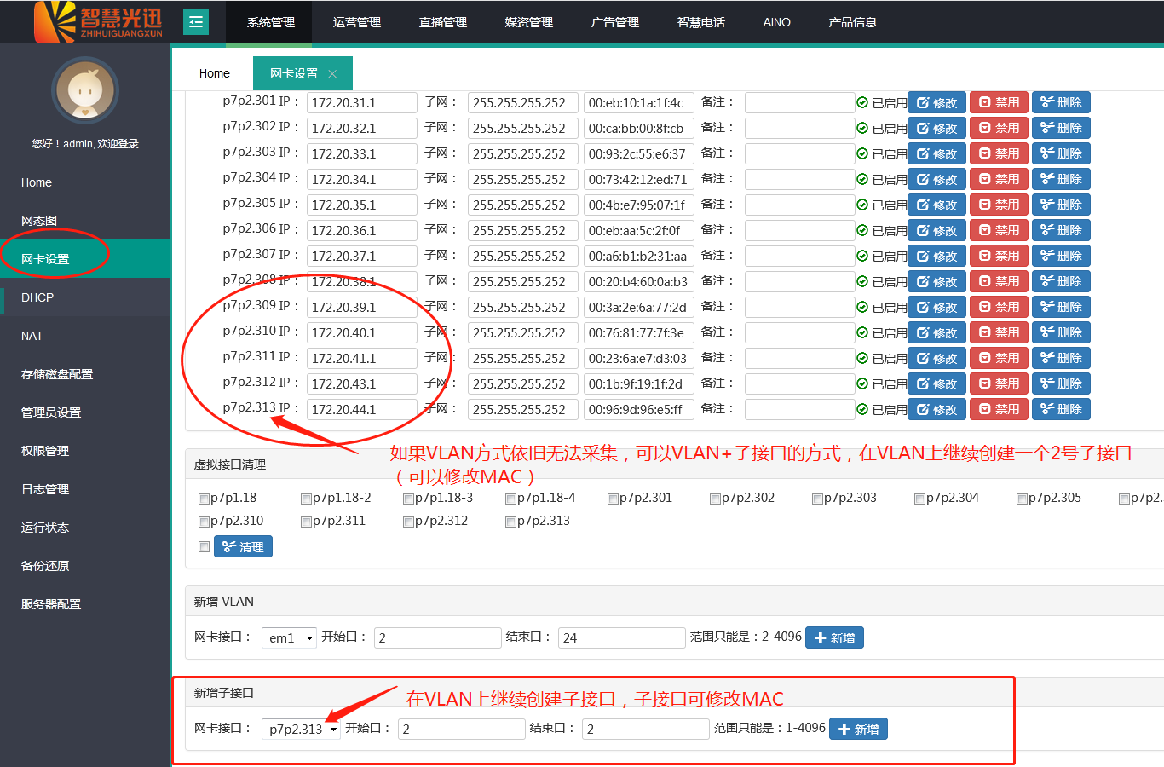The height and width of the screenshot is (767, 1164).
Task: Click 禁用 disable button for p7p2.305
Action: point(999,205)
